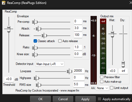Image resolution: width=132 pixels, height=102 pixels.
Task: Click the Release value field showing 100
Action: pos(78,35)
